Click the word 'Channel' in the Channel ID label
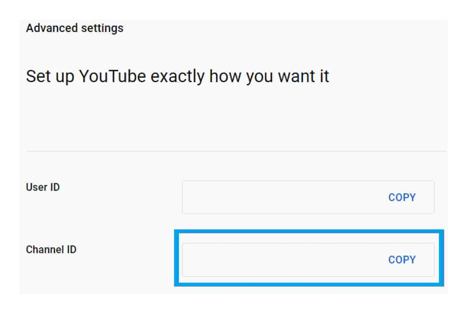 tap(45, 250)
